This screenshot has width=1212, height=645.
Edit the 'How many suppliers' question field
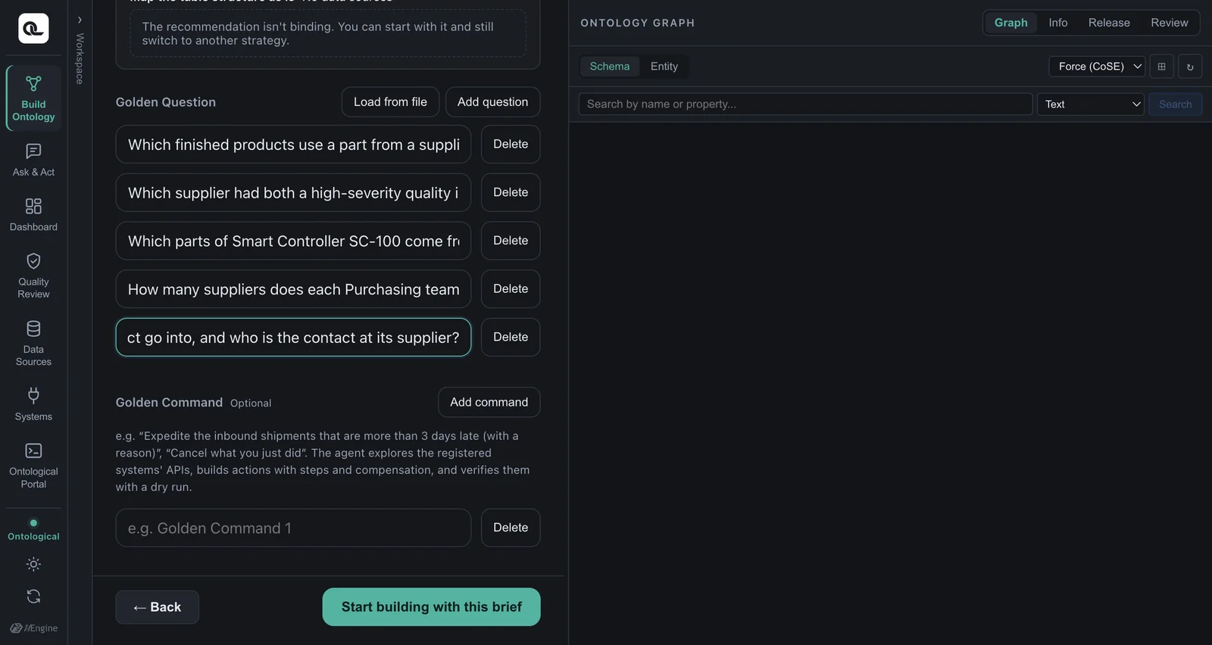point(293,288)
